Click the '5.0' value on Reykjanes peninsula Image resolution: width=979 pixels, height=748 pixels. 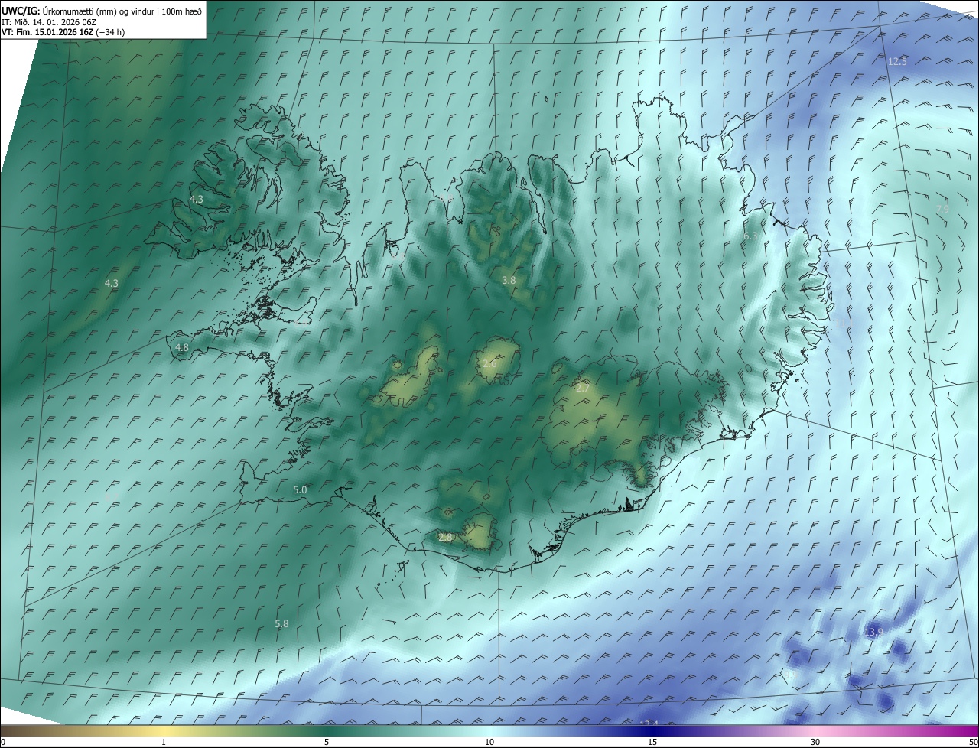tap(300, 489)
